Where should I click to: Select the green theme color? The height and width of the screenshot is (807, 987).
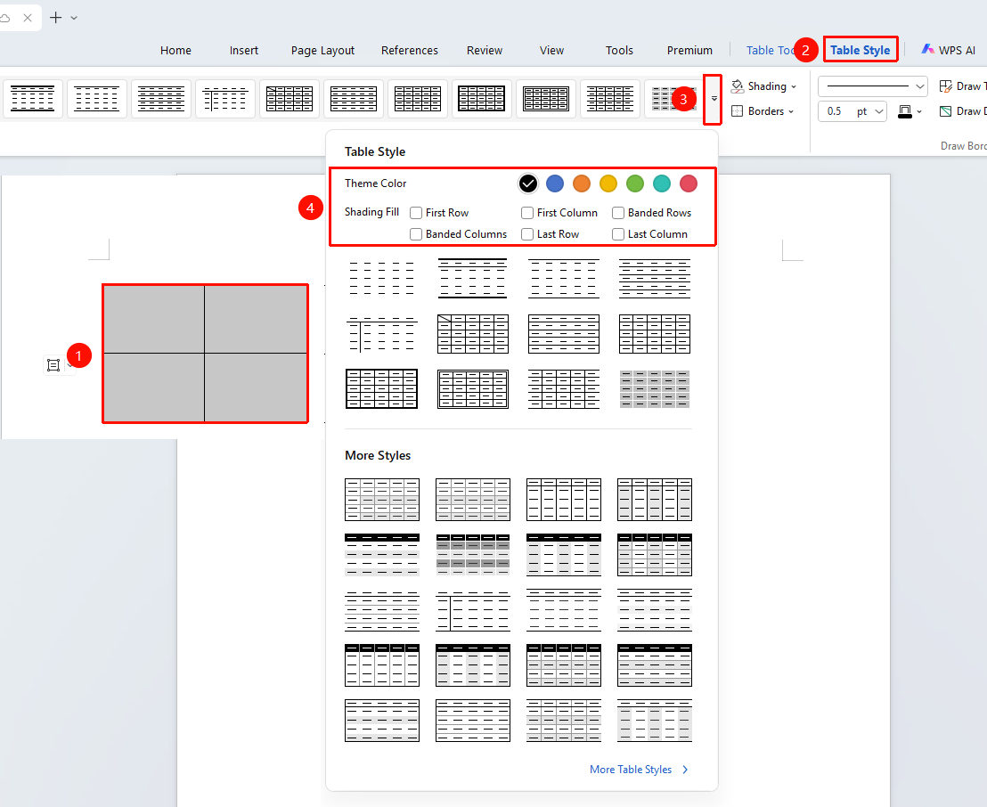635,183
